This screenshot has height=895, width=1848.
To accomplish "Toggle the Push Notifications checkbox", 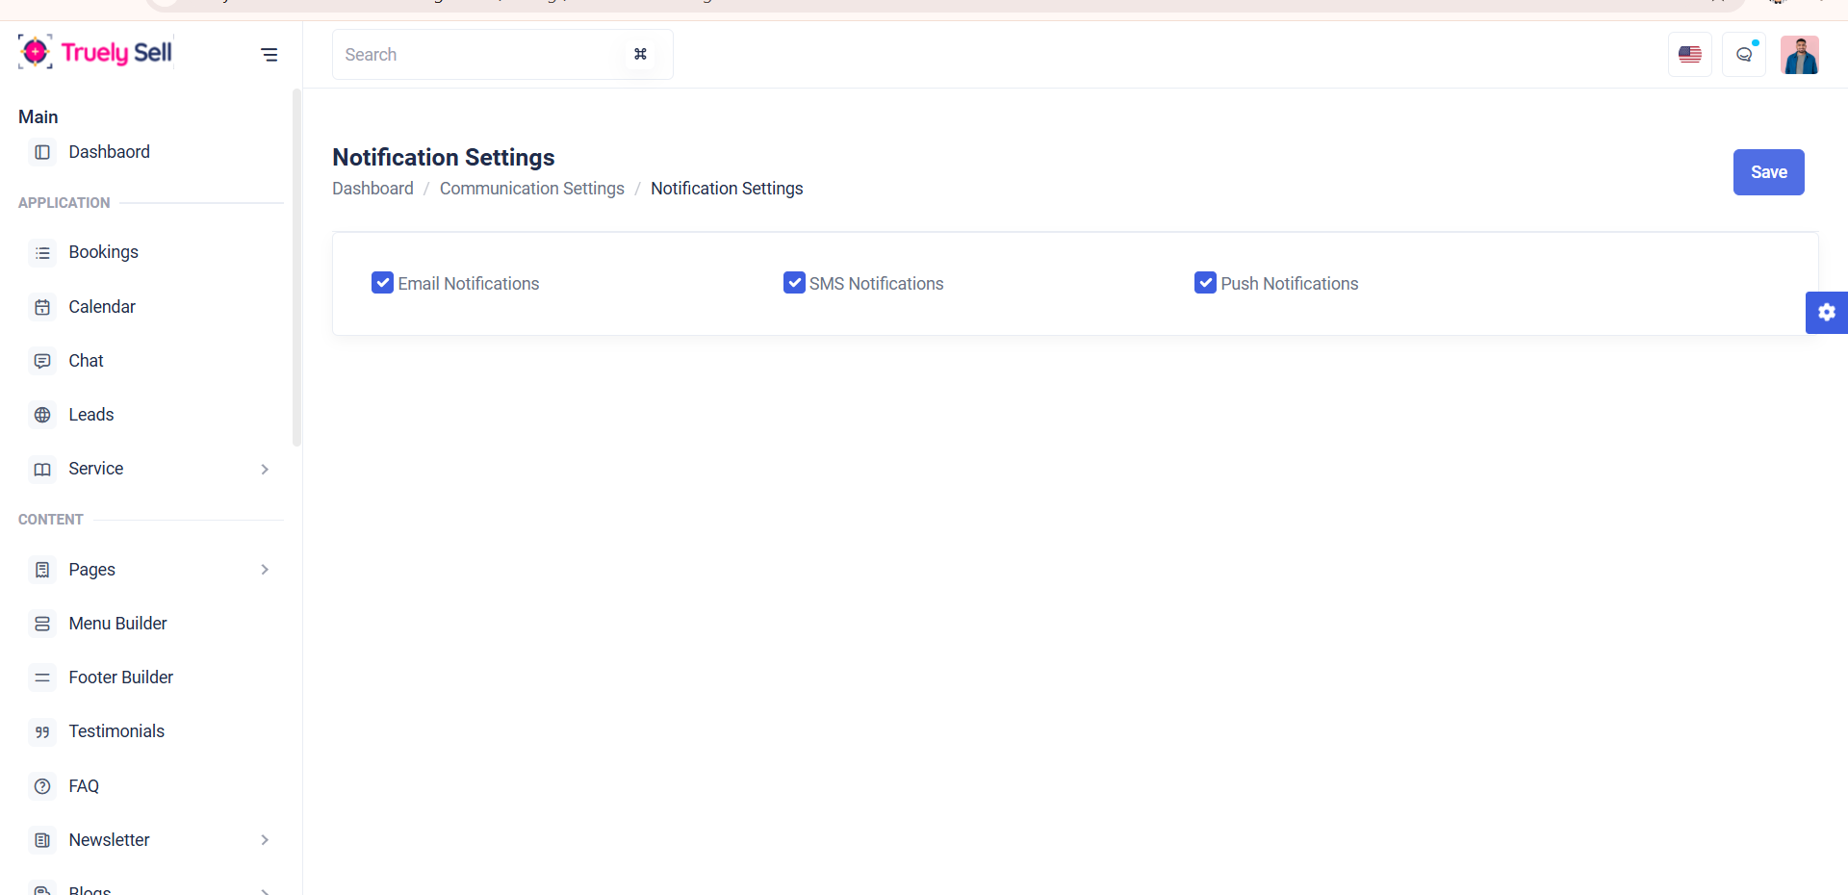I will coord(1205,283).
